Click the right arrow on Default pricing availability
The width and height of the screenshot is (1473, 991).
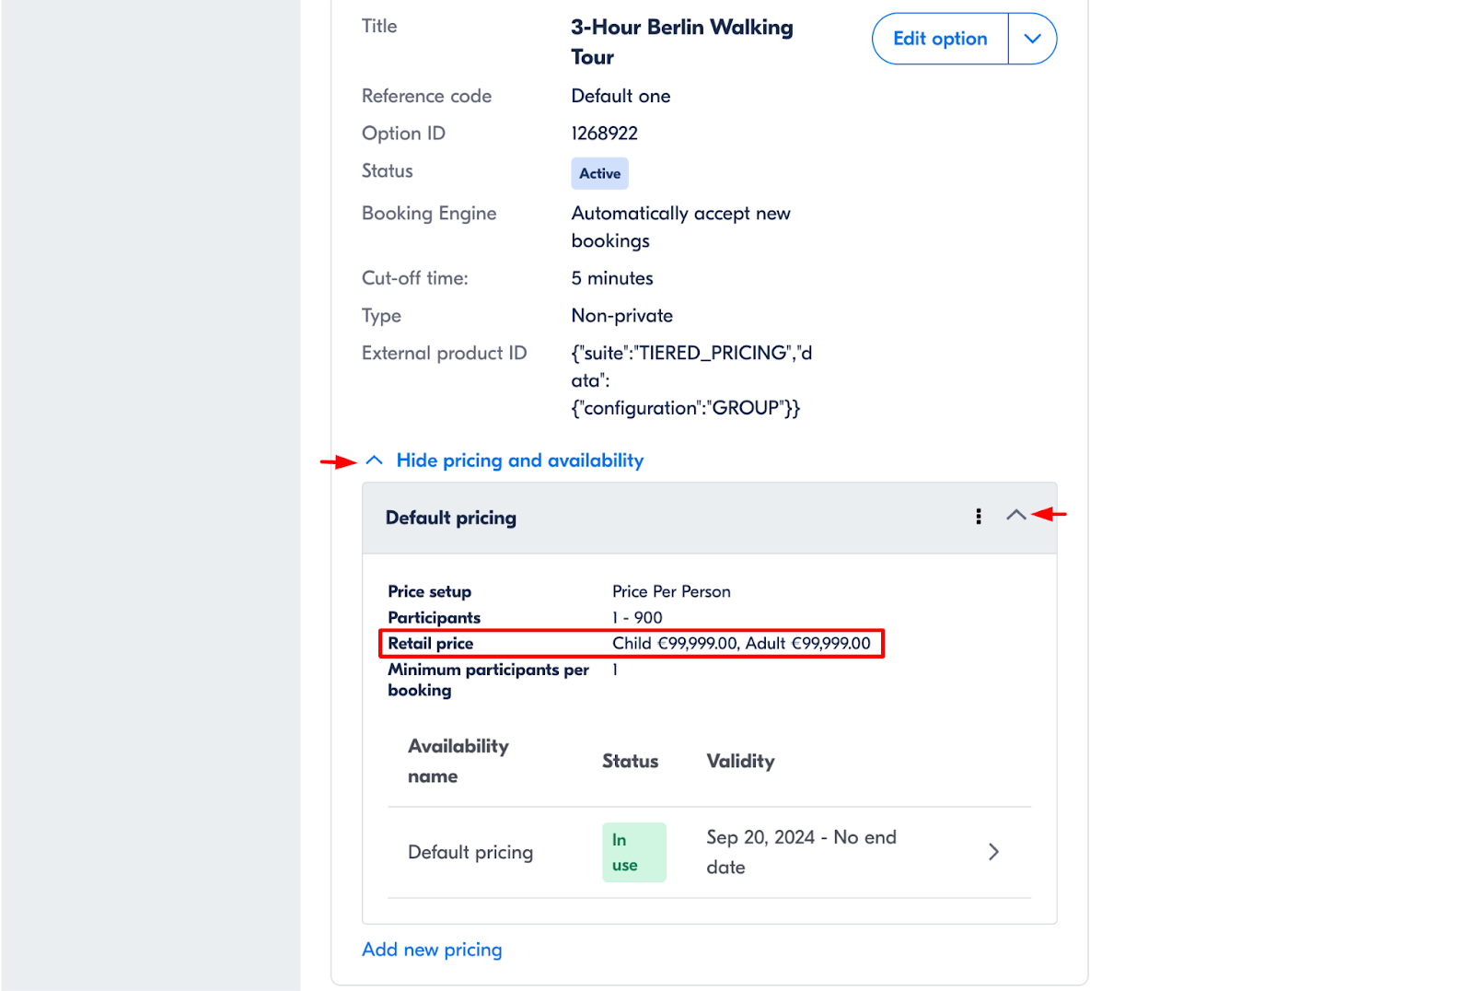pos(993,851)
